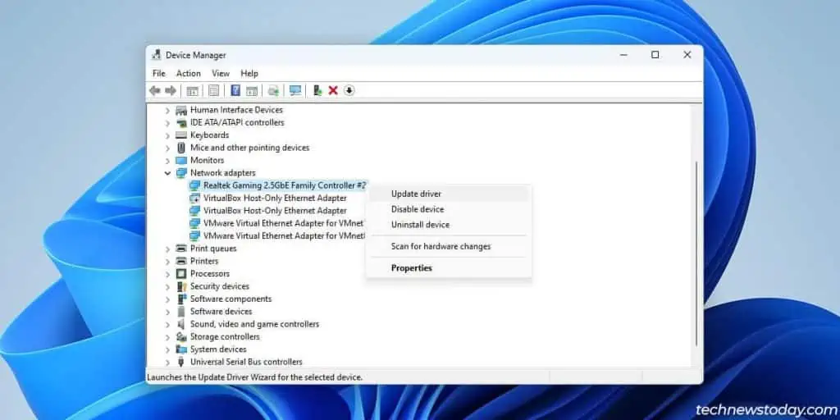
Task: Click the Keyboards category icon
Action: coord(181,135)
